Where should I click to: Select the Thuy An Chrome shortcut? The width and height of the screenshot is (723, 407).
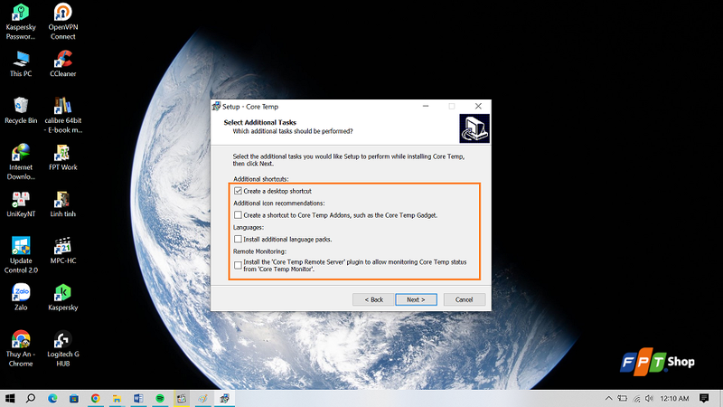point(21,349)
